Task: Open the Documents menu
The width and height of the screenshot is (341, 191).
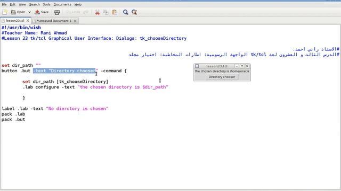Action: 62,4
